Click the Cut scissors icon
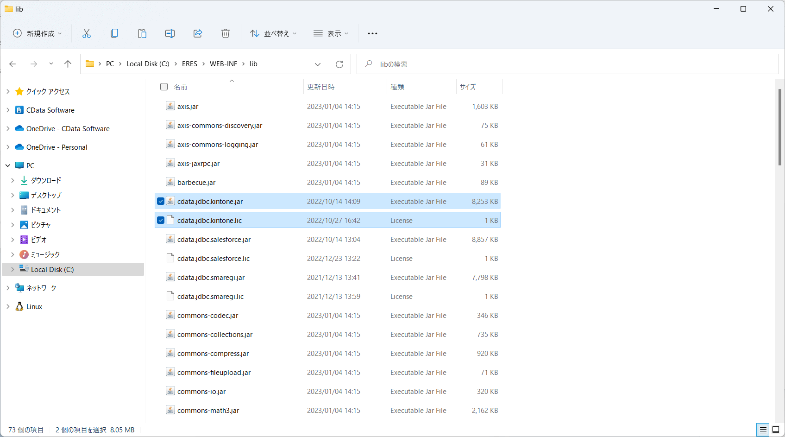 [87, 33]
